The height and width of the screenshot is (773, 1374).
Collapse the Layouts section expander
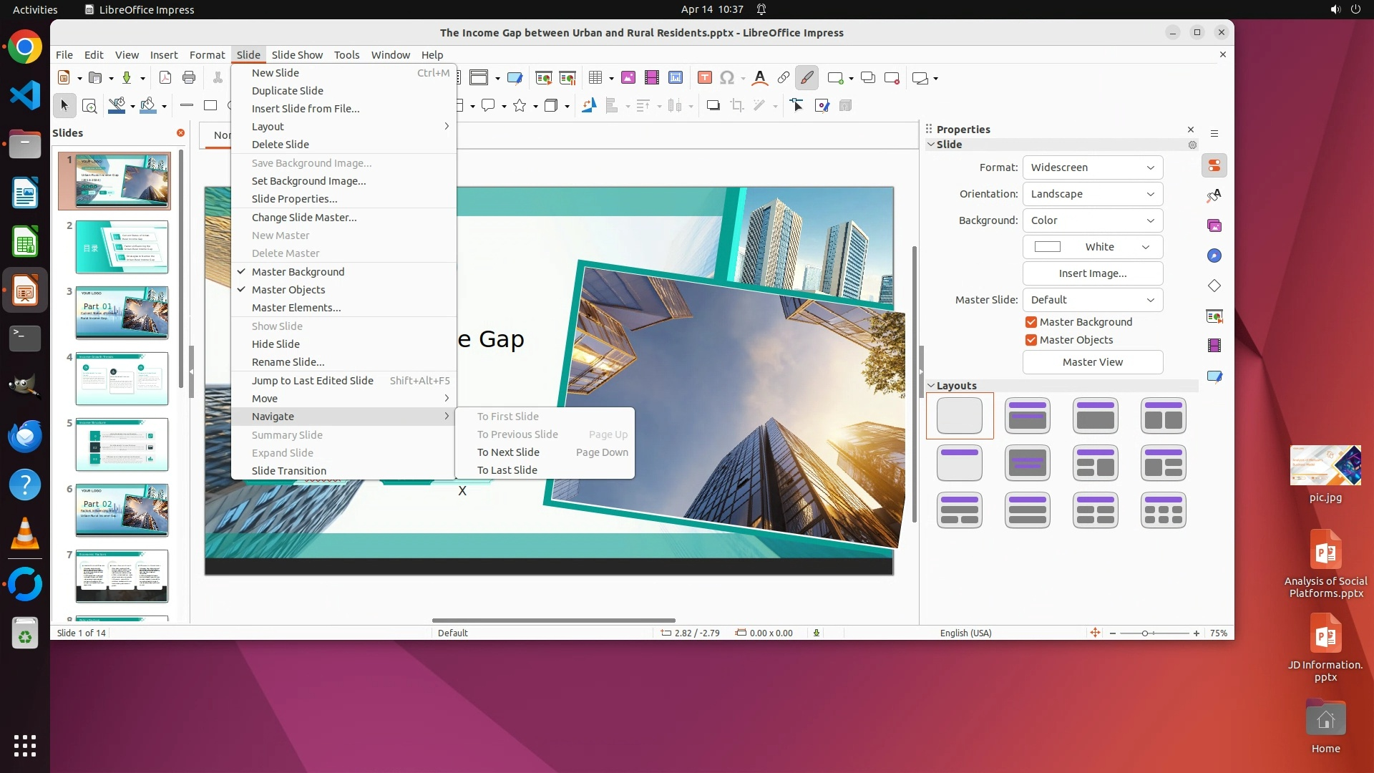931,386
